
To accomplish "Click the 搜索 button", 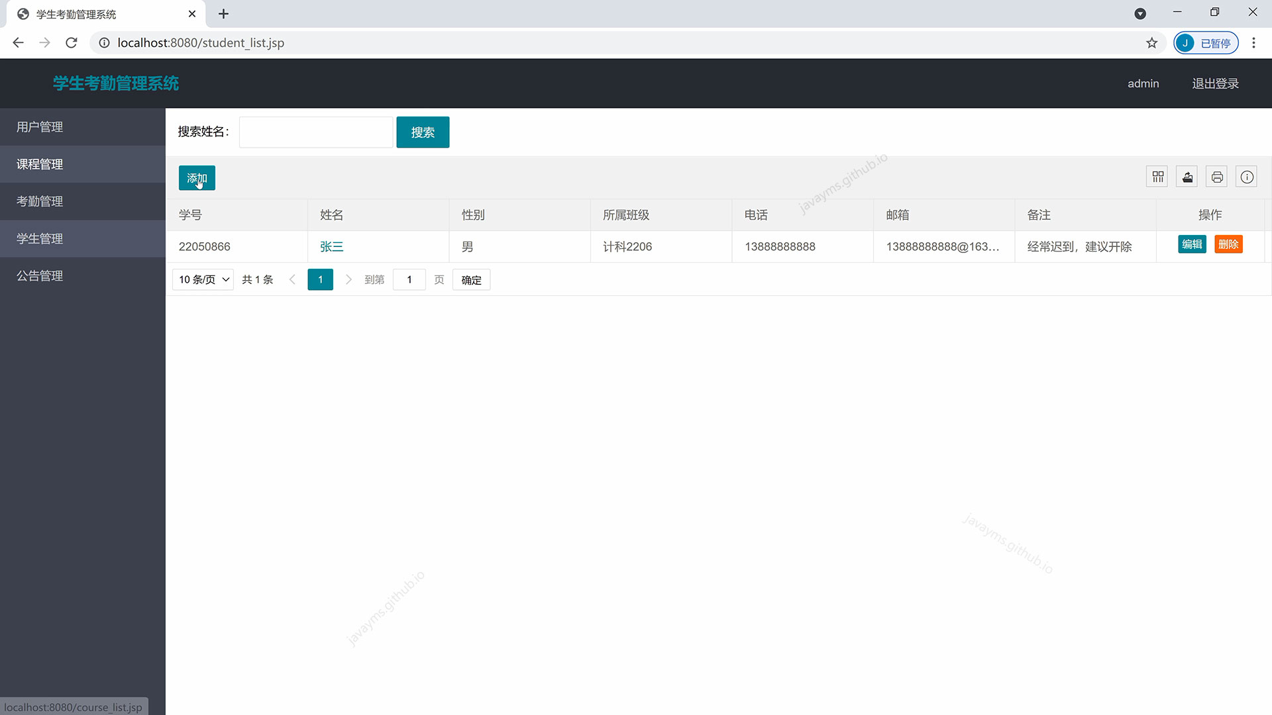I will pyautogui.click(x=423, y=132).
